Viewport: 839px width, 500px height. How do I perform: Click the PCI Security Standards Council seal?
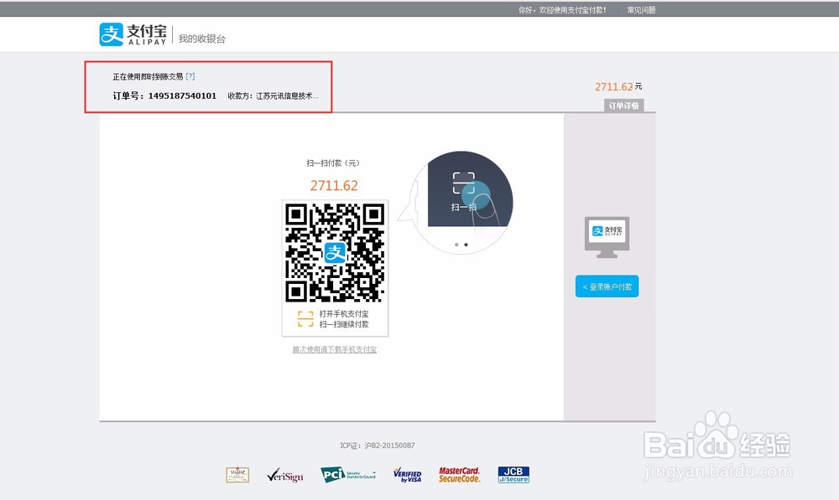point(347,474)
